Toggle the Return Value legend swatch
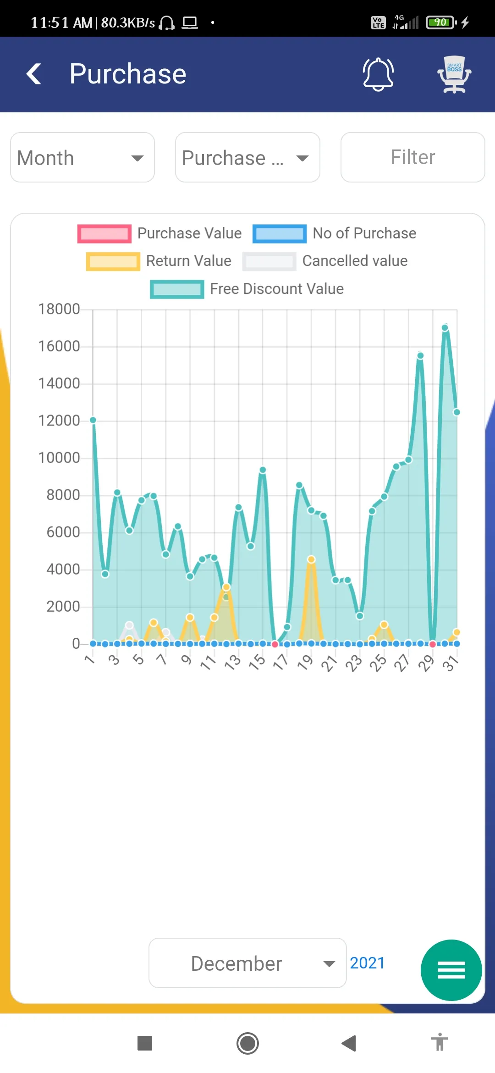Viewport: 495px width, 1073px height. click(113, 261)
